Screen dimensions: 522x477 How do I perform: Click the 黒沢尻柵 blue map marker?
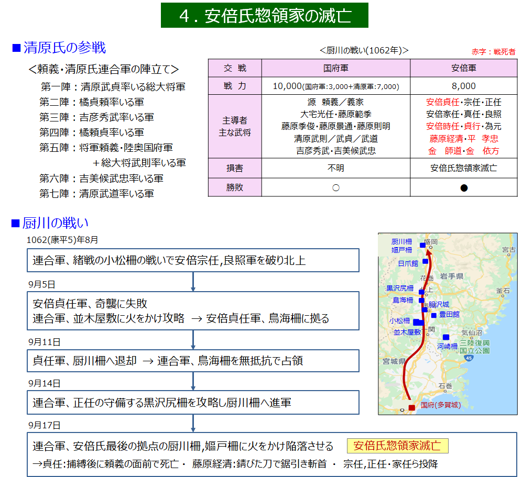pos(421,292)
